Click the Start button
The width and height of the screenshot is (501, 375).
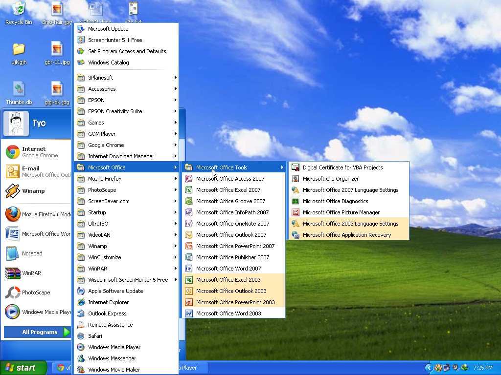coord(23,368)
